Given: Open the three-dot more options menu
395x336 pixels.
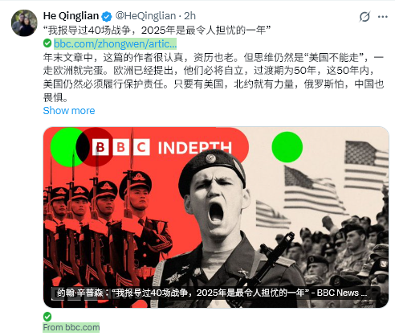Looking at the screenshot, I should click(x=383, y=17).
